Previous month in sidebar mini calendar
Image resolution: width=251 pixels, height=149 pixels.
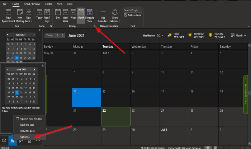tap(8, 34)
